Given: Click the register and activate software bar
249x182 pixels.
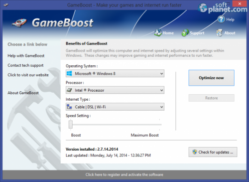Looking at the screenshot, I should [124, 175].
